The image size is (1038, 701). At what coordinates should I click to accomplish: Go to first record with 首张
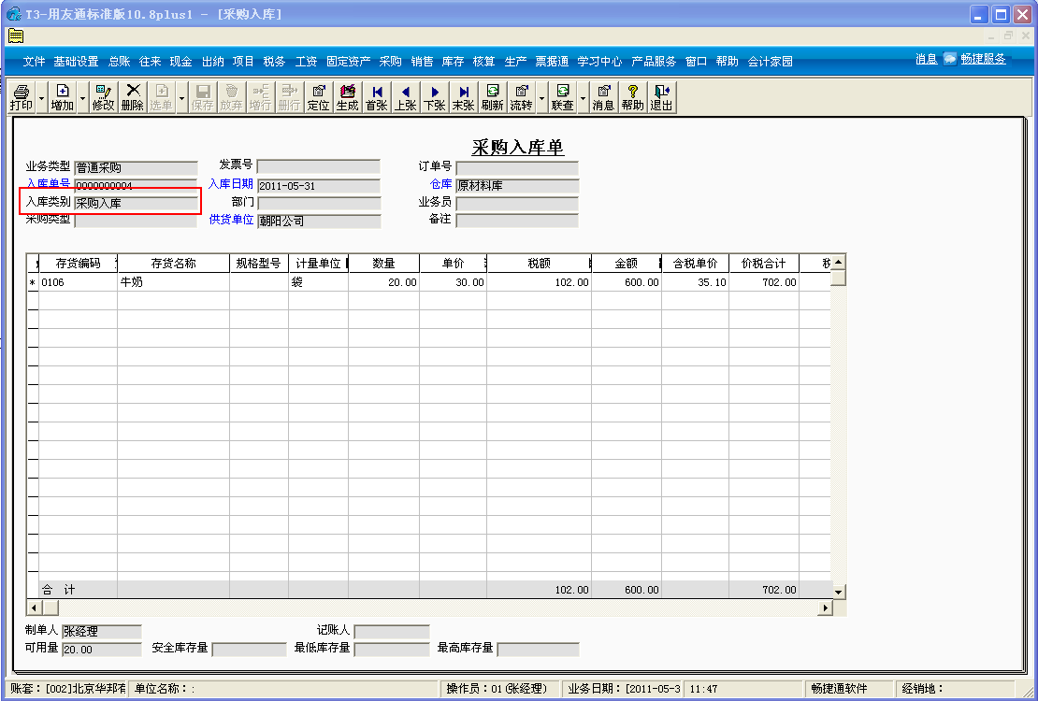click(377, 97)
